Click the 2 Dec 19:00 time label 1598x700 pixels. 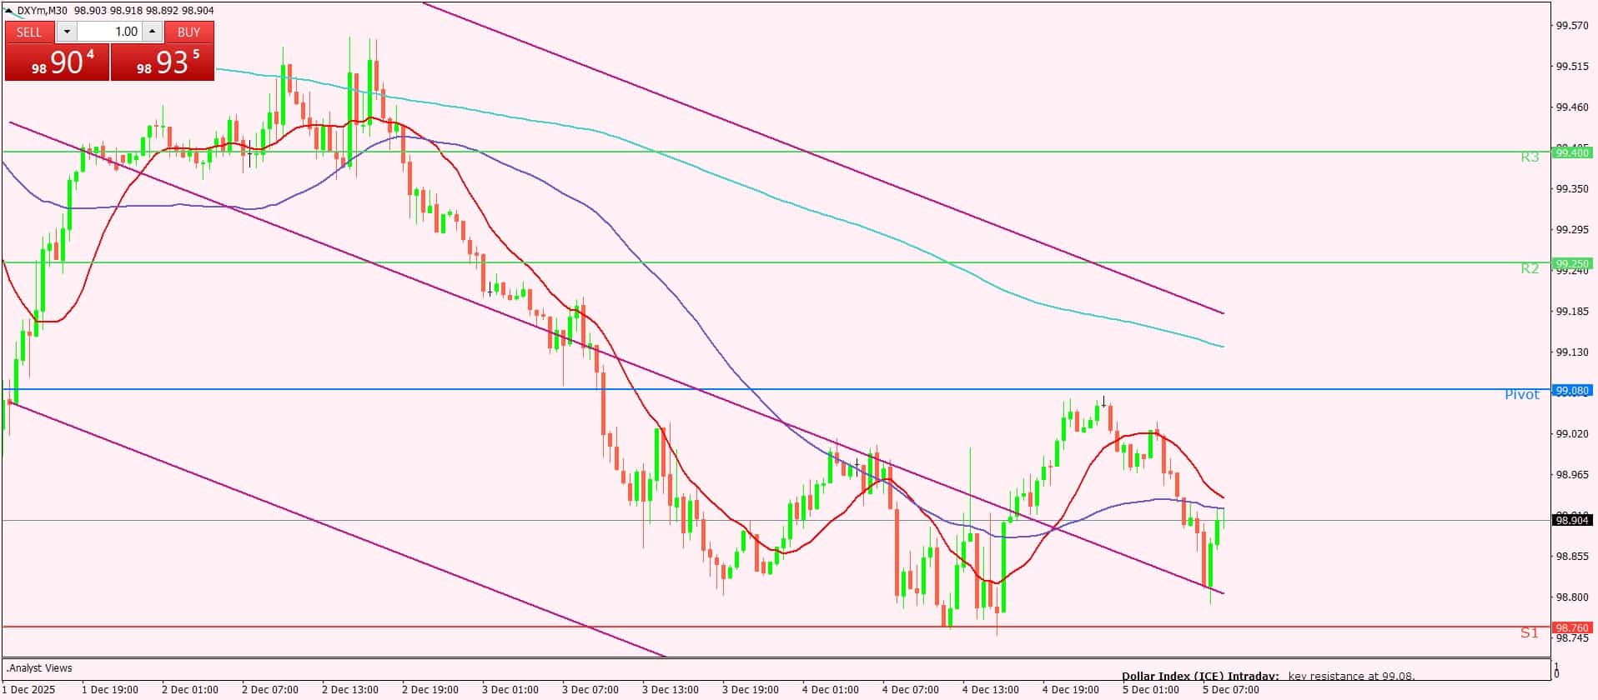click(x=430, y=689)
